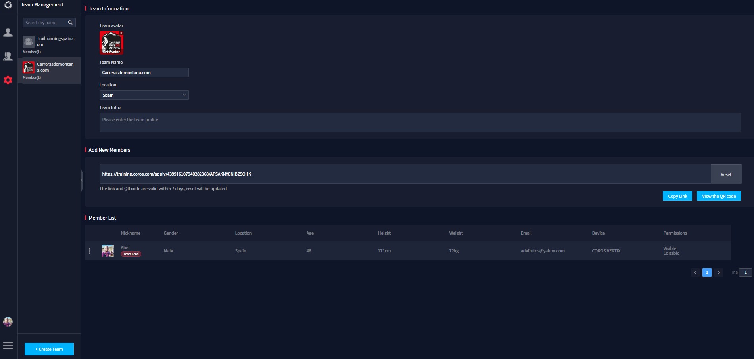This screenshot has width=754, height=359.
Task: Open the single athlete profile icon
Action: 8,32
